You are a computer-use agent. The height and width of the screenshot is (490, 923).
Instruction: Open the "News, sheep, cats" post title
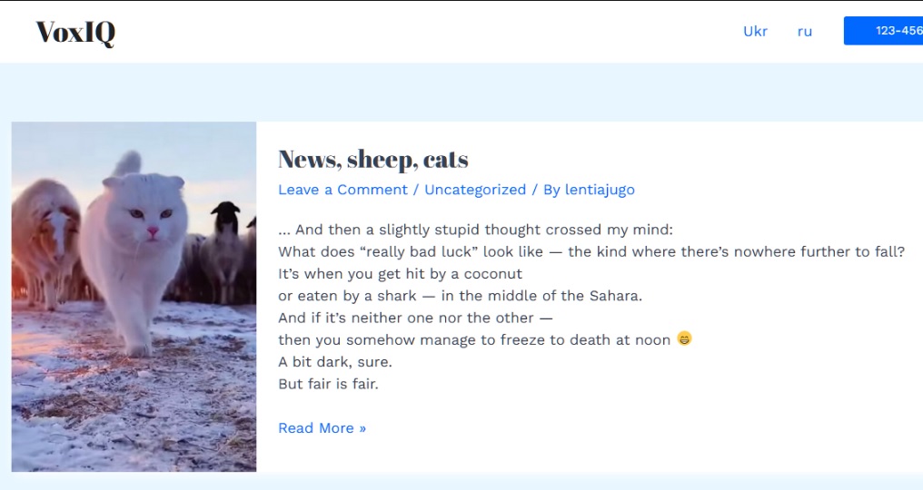point(372,160)
